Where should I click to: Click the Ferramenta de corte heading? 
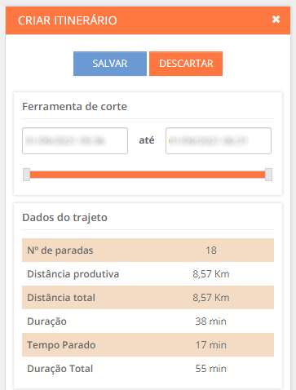(74, 106)
